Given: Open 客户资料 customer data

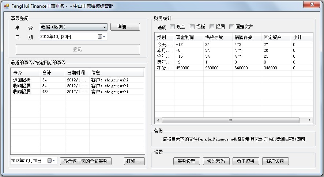Looking at the screenshot, I should coord(275,161).
